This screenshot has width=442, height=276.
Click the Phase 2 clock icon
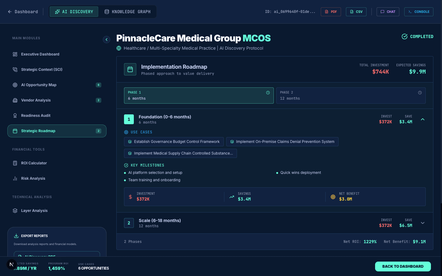pos(420,93)
